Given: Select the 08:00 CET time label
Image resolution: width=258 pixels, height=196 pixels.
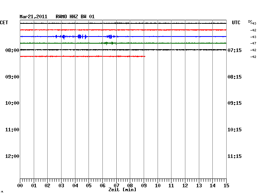Looking at the screenshot, I should click(12, 50).
